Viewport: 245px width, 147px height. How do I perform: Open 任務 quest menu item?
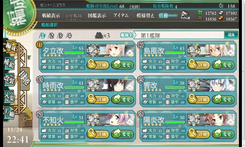click(x=168, y=15)
